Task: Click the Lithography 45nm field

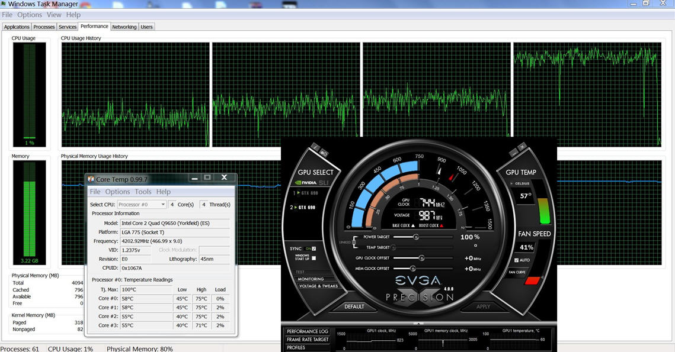Action: click(x=214, y=259)
